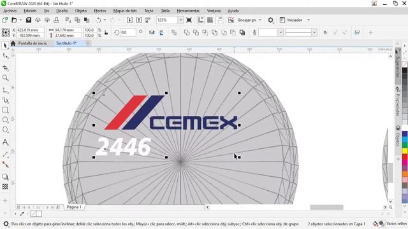Open the Propiedades docker tab
The image size is (408, 229).
click(x=398, y=102)
